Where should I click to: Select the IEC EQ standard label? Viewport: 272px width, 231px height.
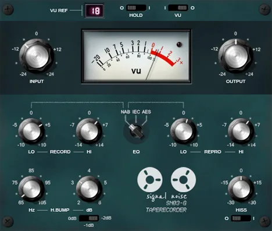[136, 112]
